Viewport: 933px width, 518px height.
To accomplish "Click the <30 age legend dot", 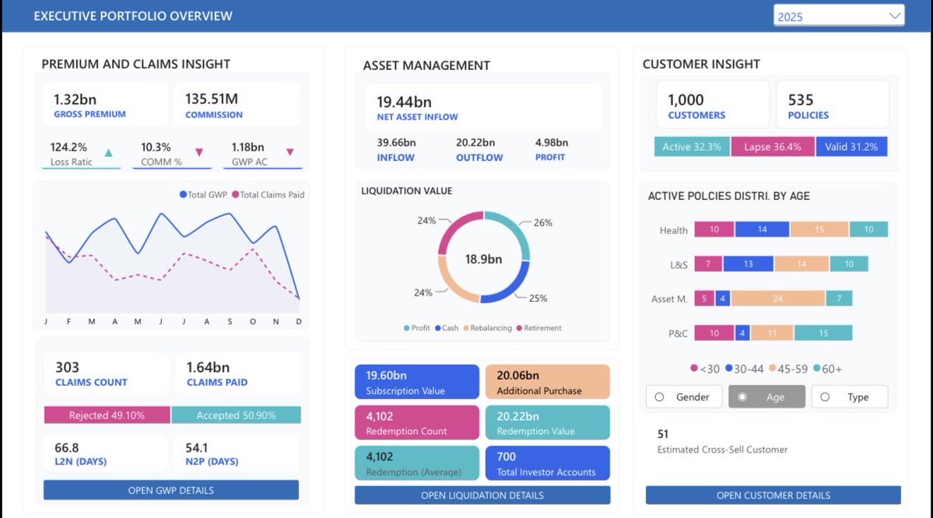I will tap(694, 368).
